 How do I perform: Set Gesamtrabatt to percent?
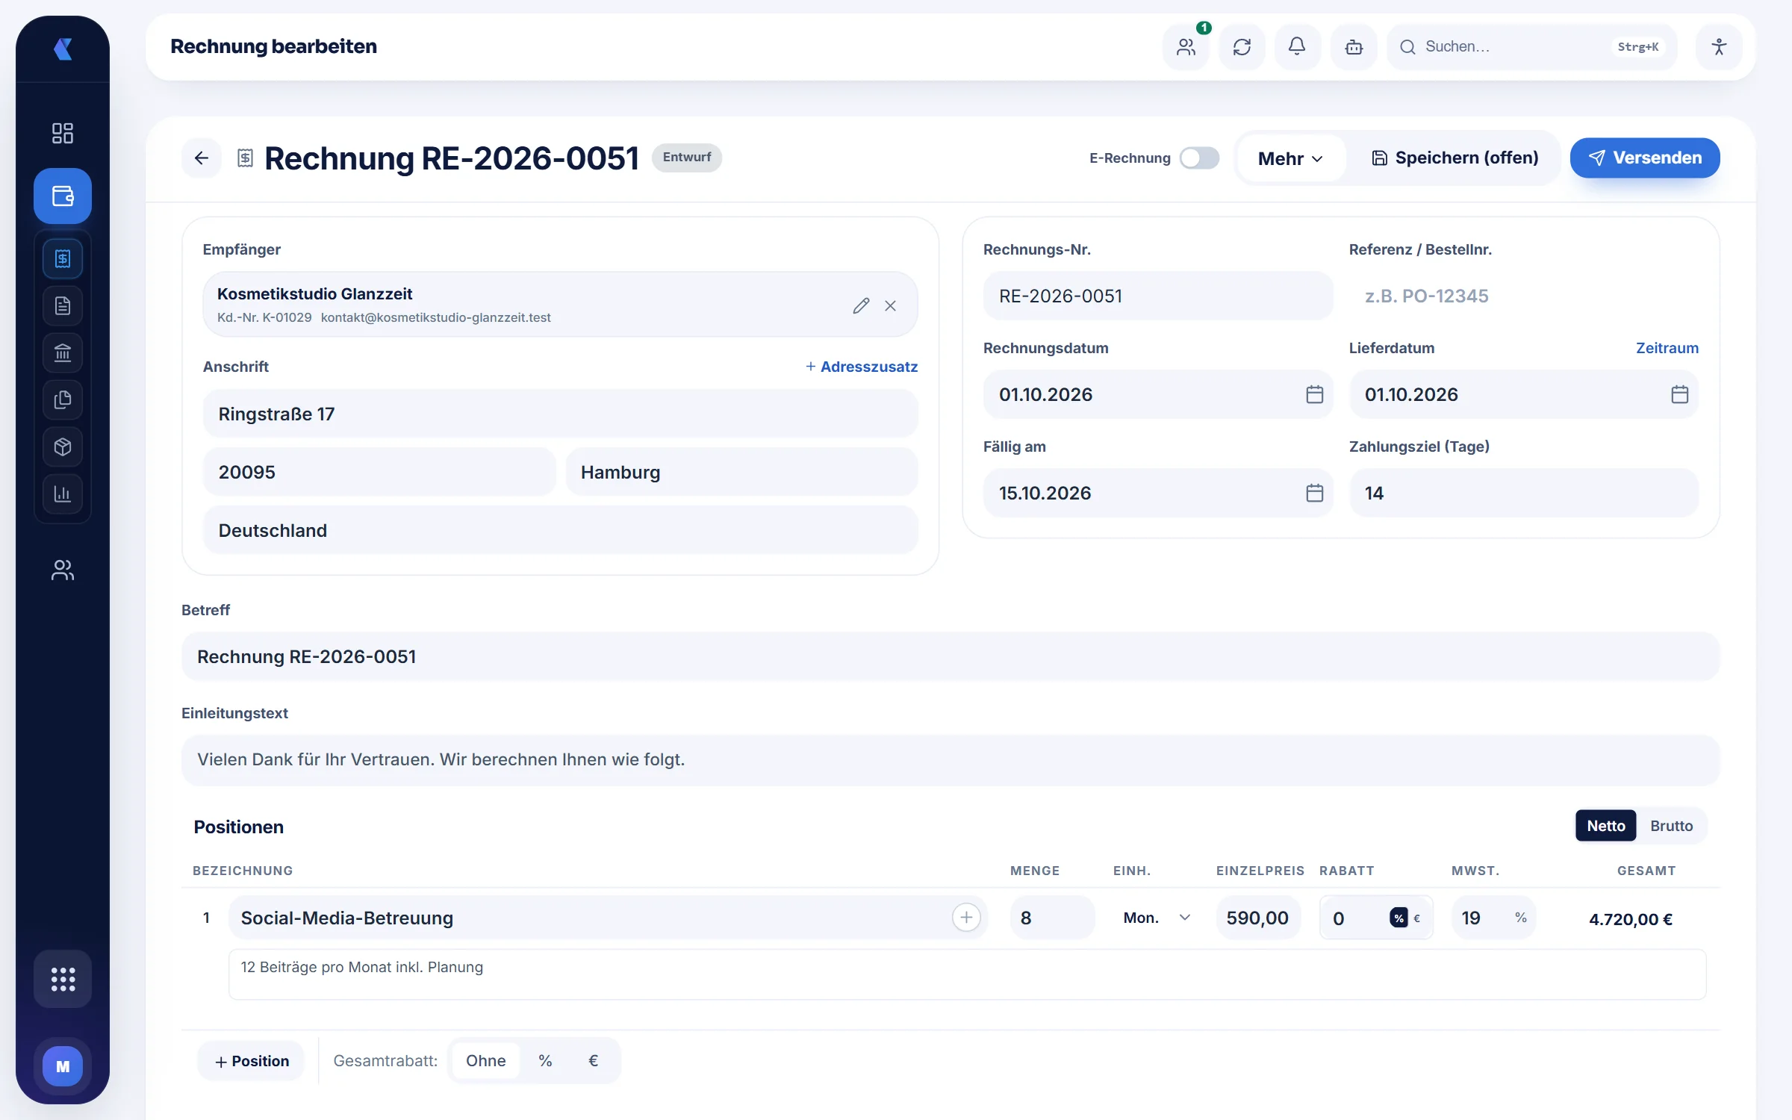(545, 1060)
